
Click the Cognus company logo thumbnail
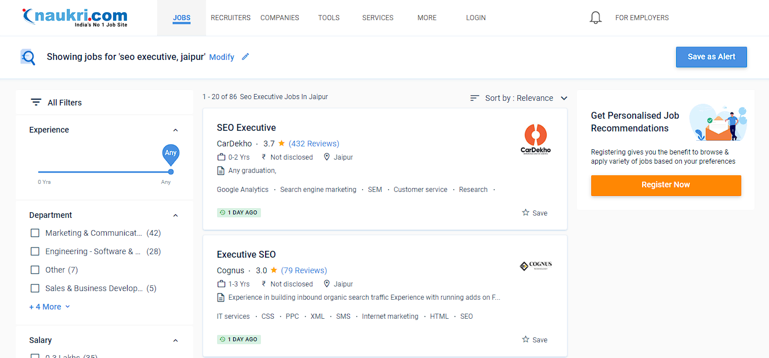click(535, 266)
